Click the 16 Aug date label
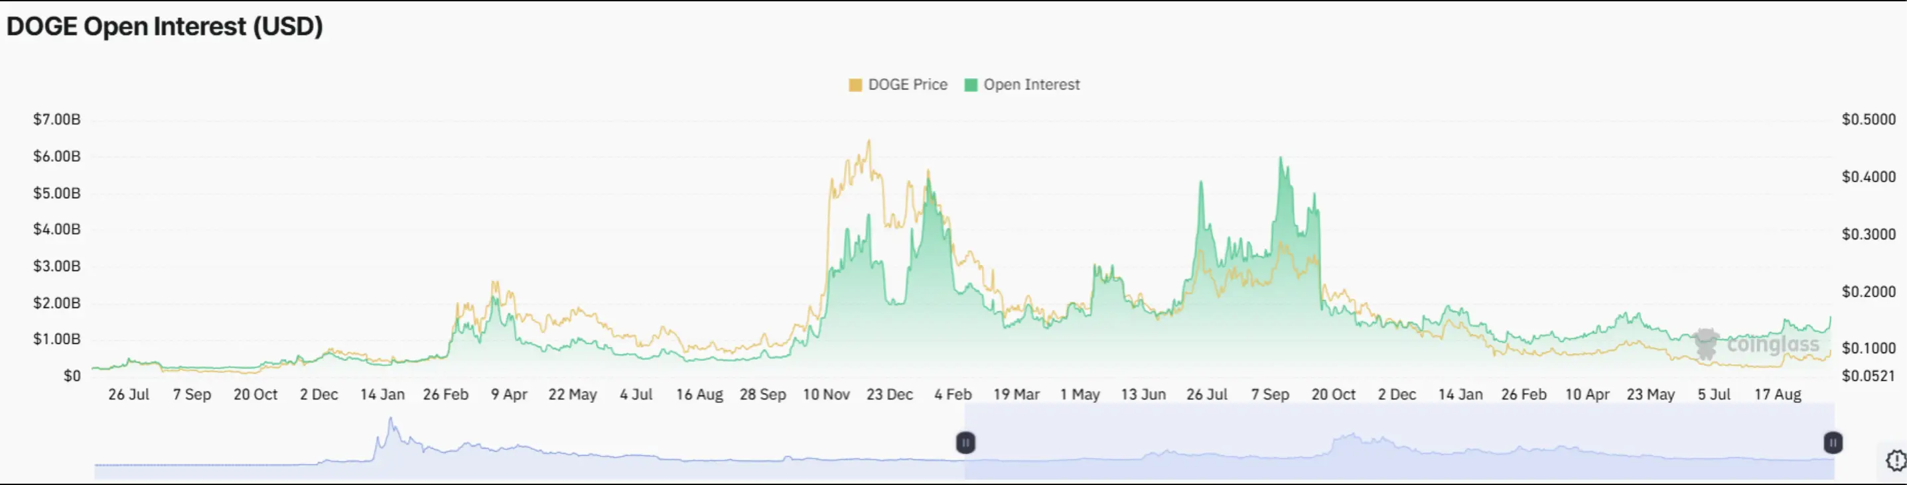The width and height of the screenshot is (1907, 485). click(x=699, y=394)
